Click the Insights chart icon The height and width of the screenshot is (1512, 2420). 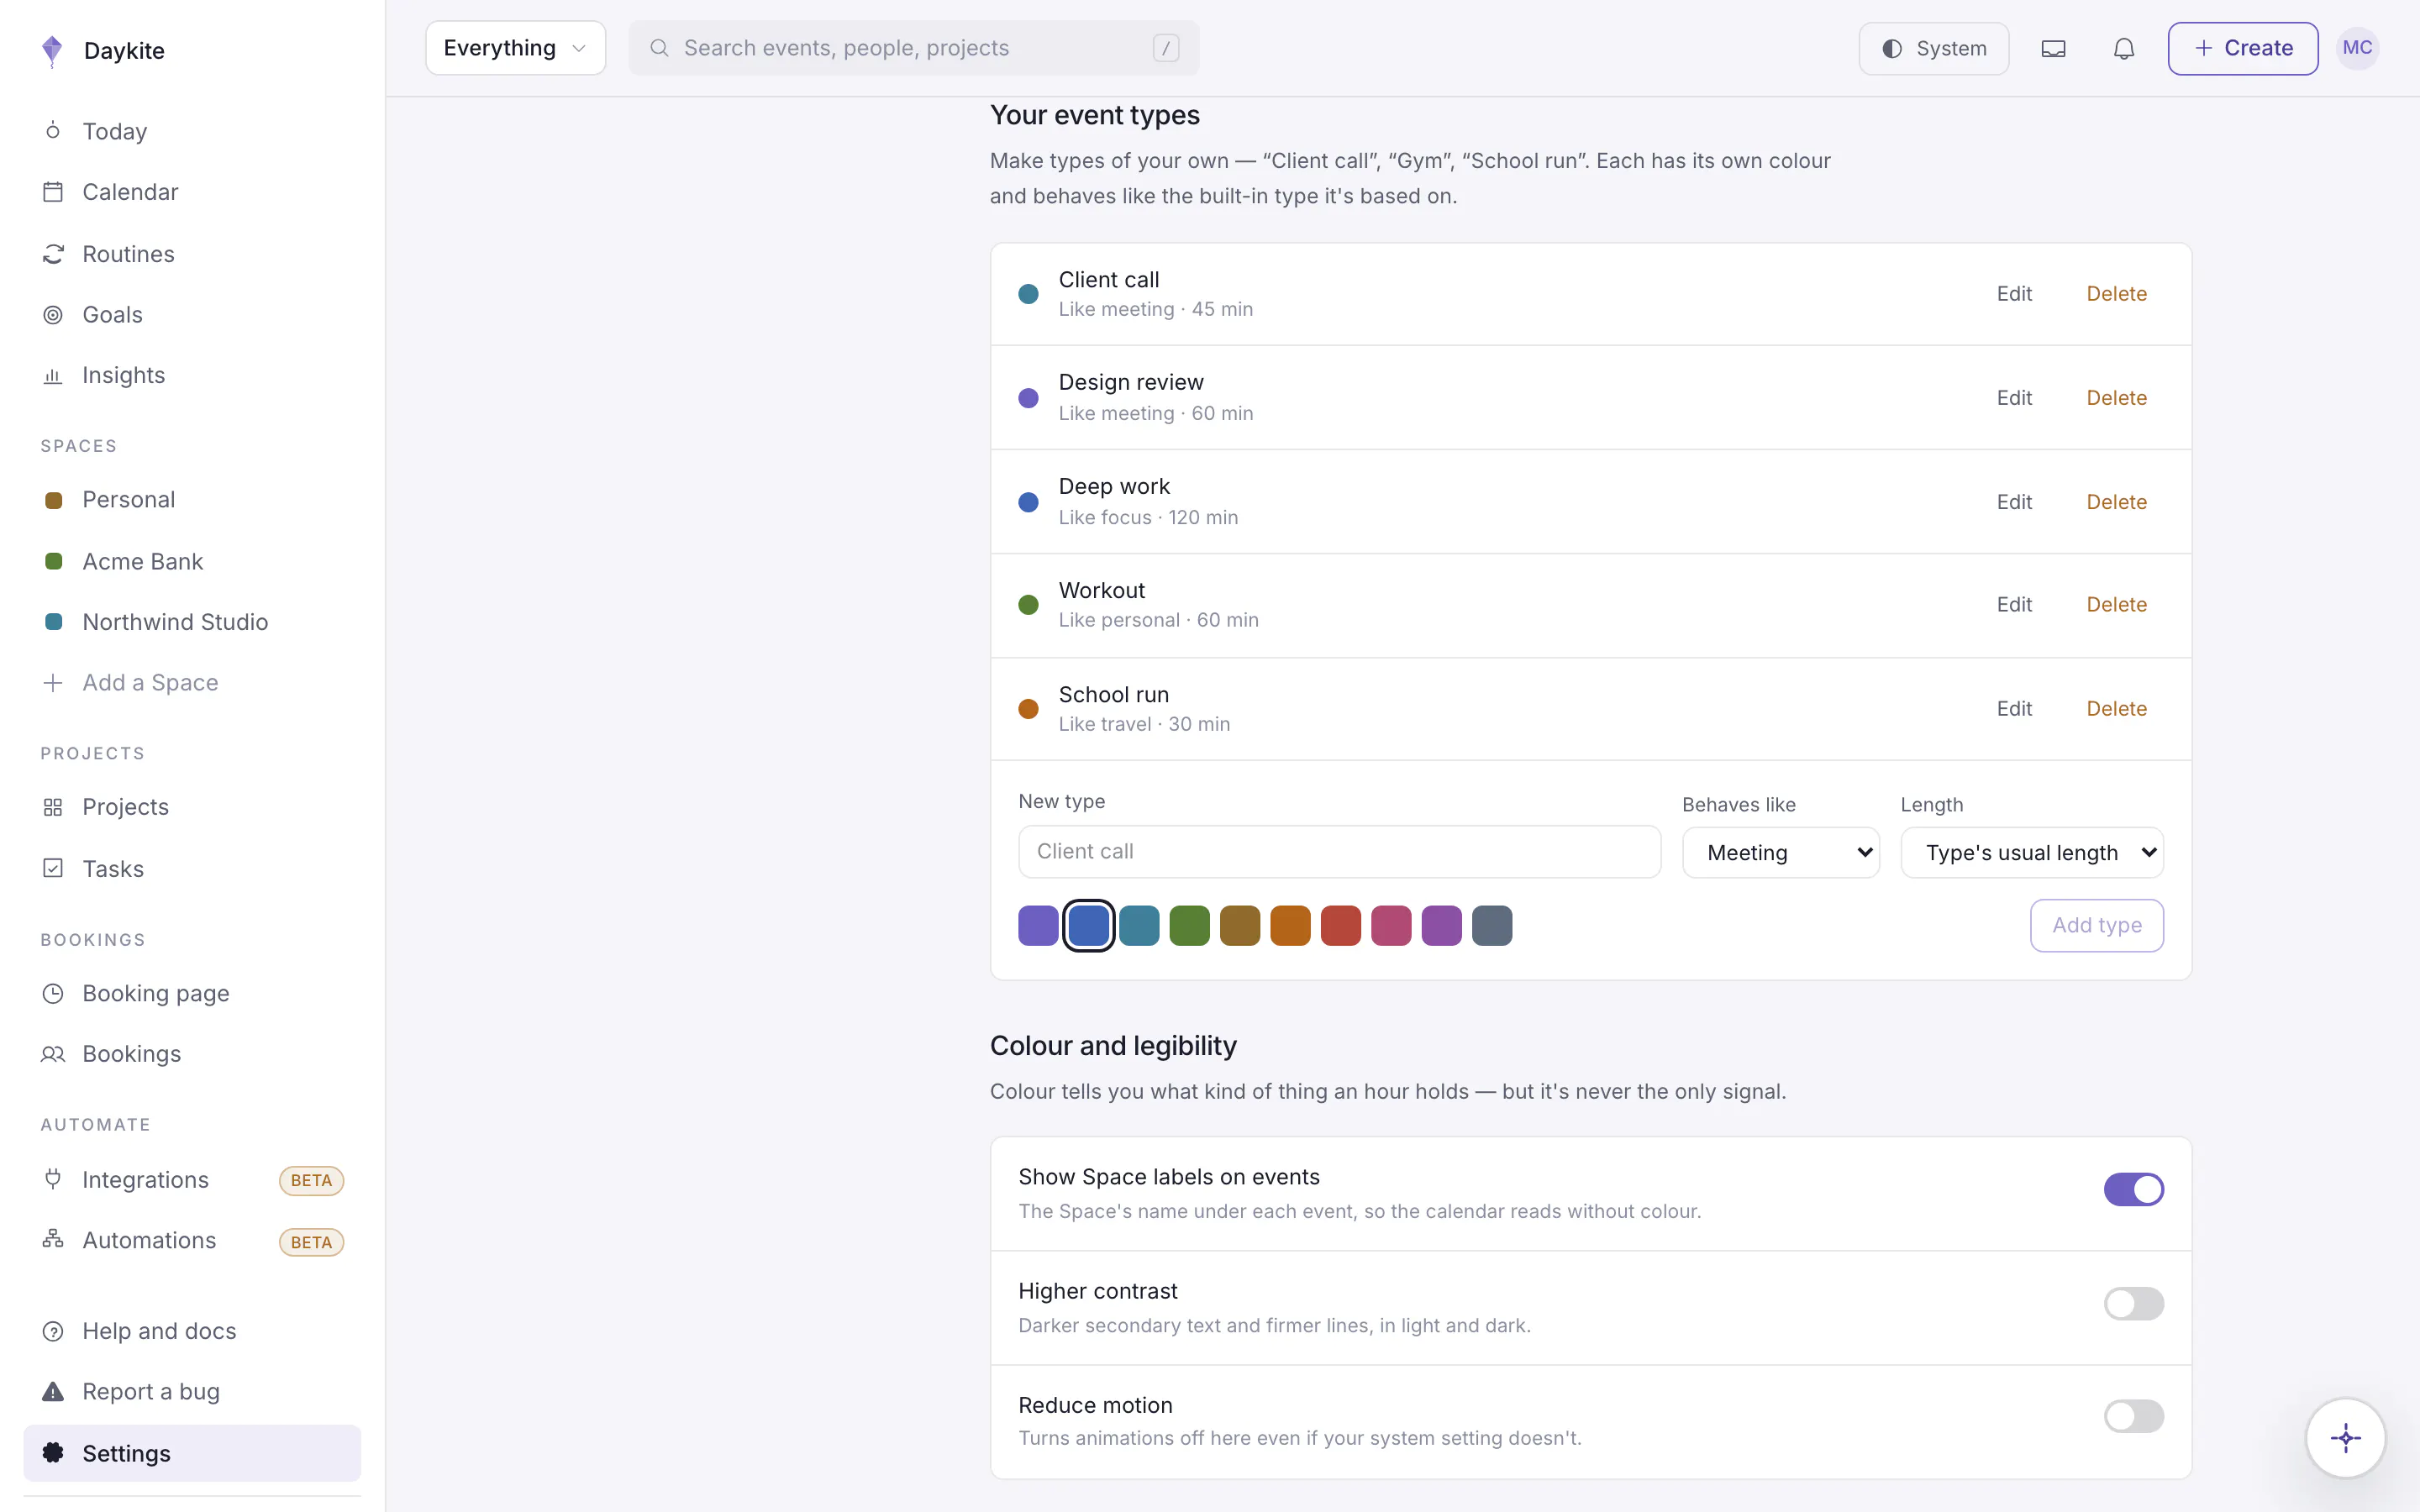[x=53, y=376]
